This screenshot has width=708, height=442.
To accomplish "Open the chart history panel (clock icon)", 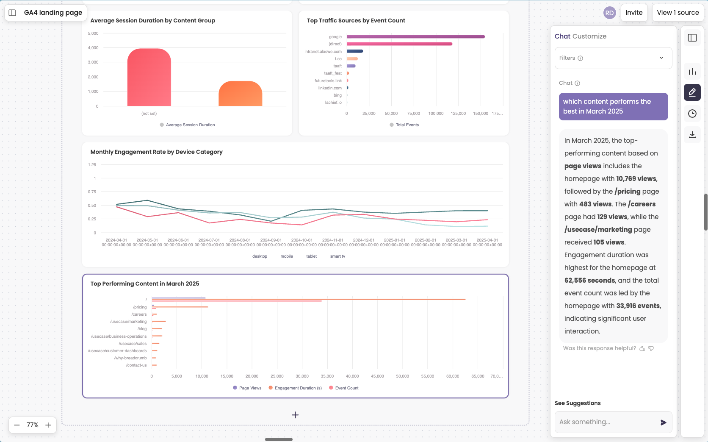I will click(692, 113).
